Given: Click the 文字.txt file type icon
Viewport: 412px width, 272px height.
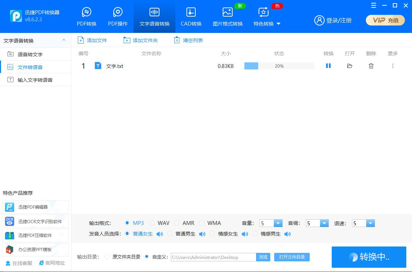Looking at the screenshot, I should 98,66.
